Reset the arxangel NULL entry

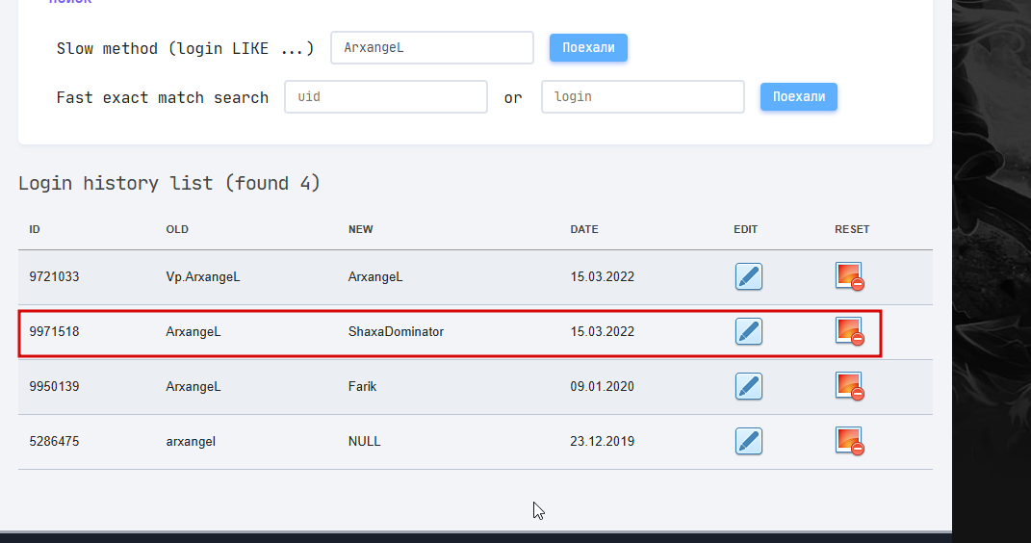pyautogui.click(x=849, y=441)
